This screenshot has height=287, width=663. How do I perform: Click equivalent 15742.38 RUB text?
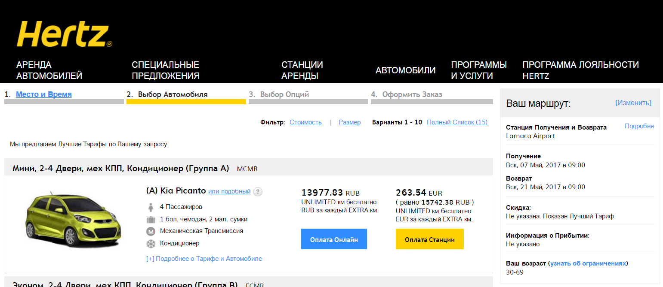(435, 202)
